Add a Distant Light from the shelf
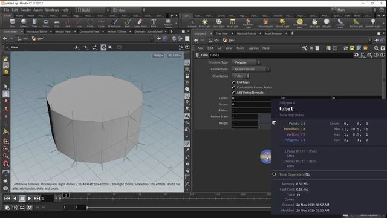 coord(282,23)
